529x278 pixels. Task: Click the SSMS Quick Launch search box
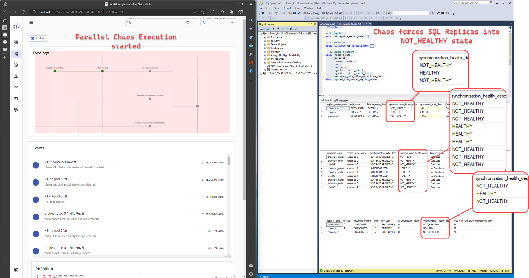point(473,3)
